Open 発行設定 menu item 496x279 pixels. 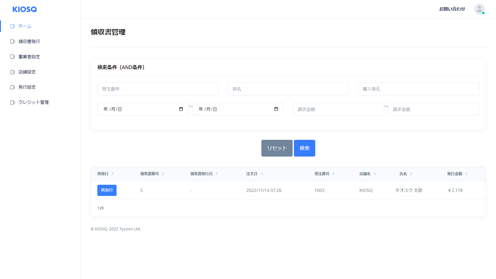tap(27, 87)
